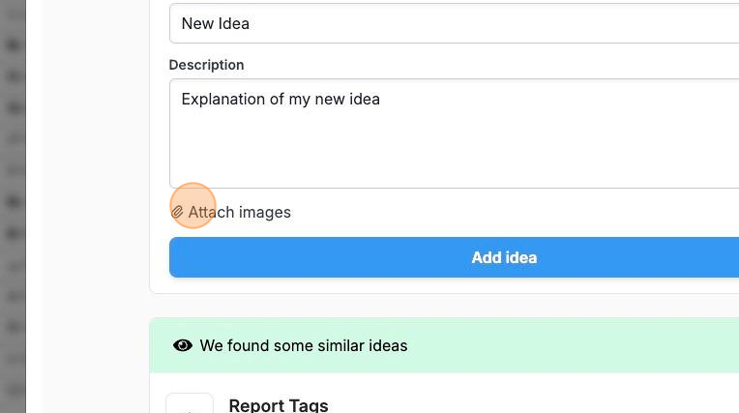This screenshot has width=739, height=413.
Task: Click the paperclip attachment icon
Action: pos(177,212)
